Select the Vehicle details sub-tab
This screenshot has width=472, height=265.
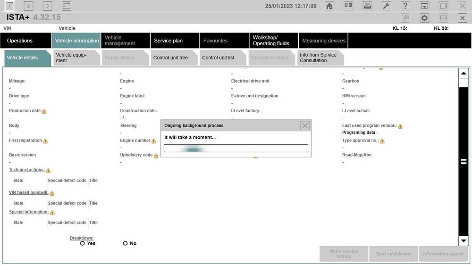[27, 58]
